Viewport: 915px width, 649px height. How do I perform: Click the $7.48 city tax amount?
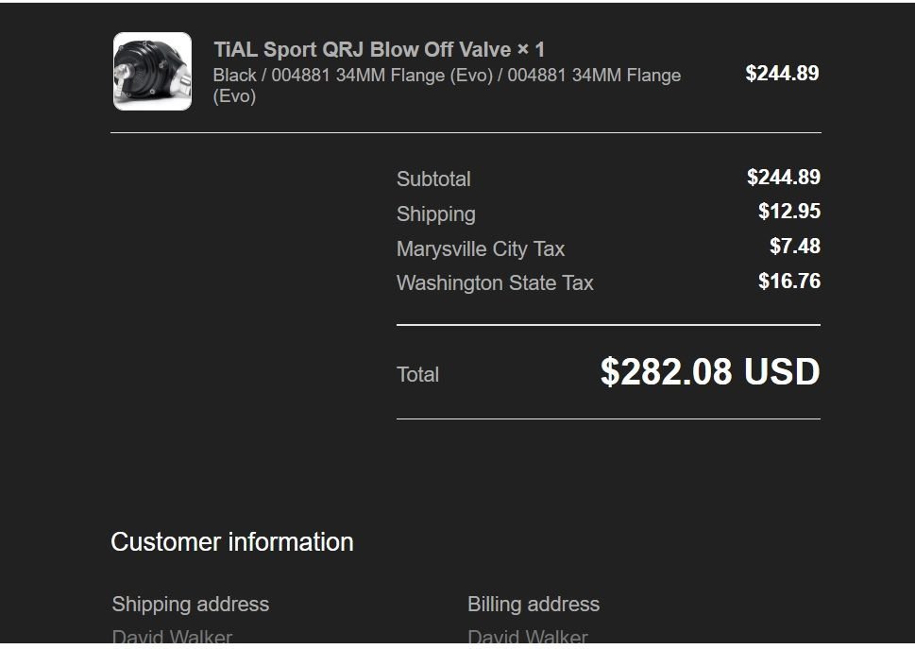[794, 247]
